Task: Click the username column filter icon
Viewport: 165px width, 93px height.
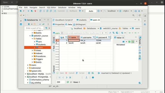Action: [94, 37]
